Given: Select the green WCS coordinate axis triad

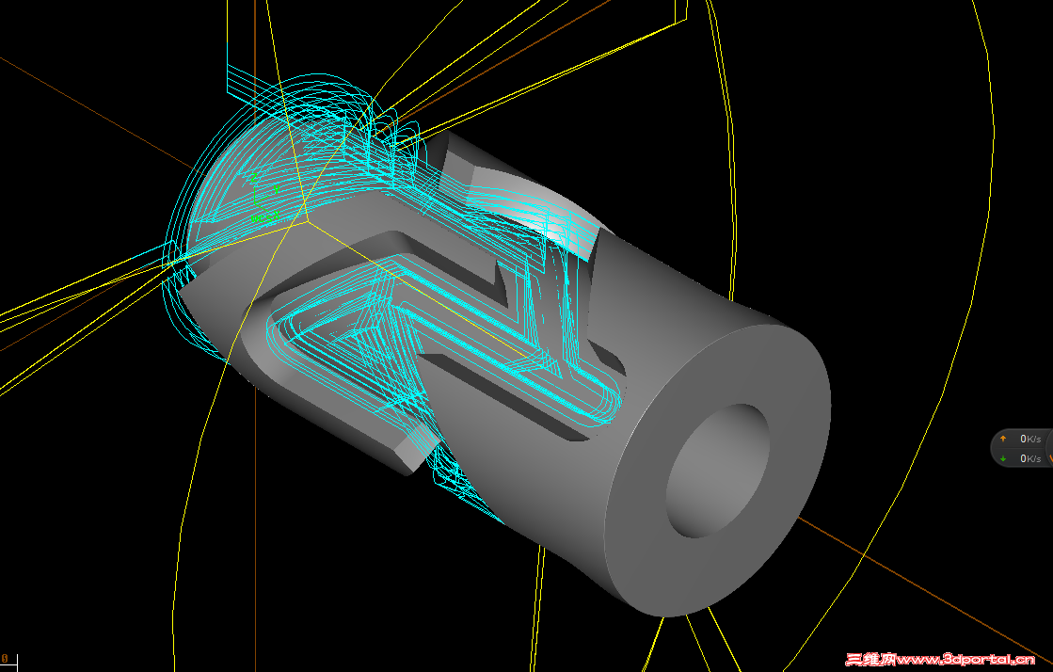Looking at the screenshot, I should pos(264,198).
